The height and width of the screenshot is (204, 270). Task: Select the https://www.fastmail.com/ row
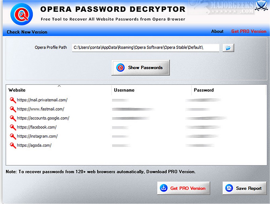point(136,109)
